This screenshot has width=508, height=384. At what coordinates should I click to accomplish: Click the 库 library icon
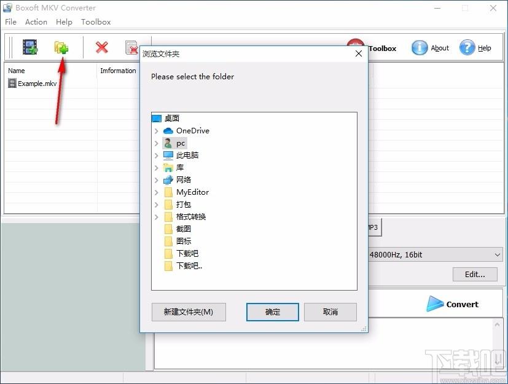[168, 168]
